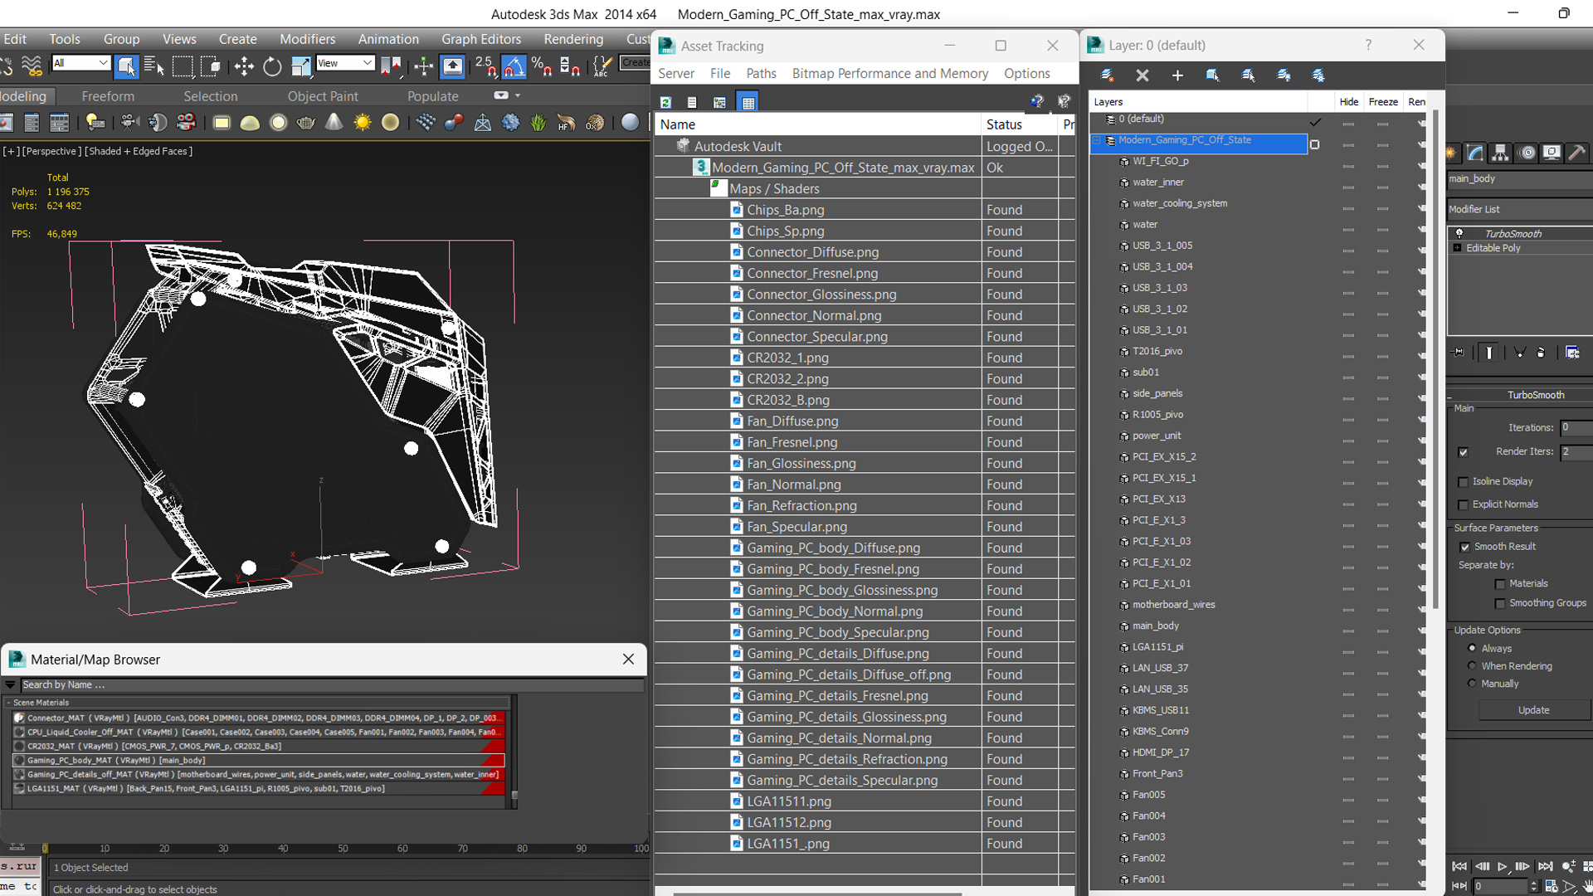Image resolution: width=1593 pixels, height=896 pixels.
Task: Open the Modifiers menu
Action: tap(307, 39)
